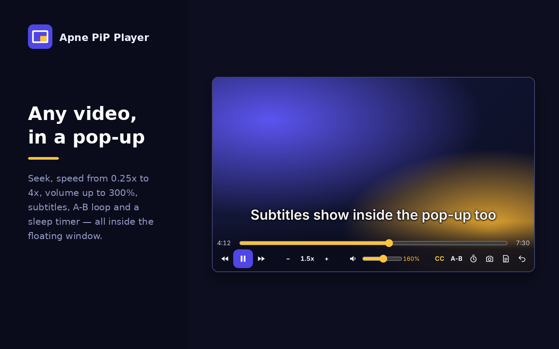Click the Apne PiP Player title

point(104,38)
